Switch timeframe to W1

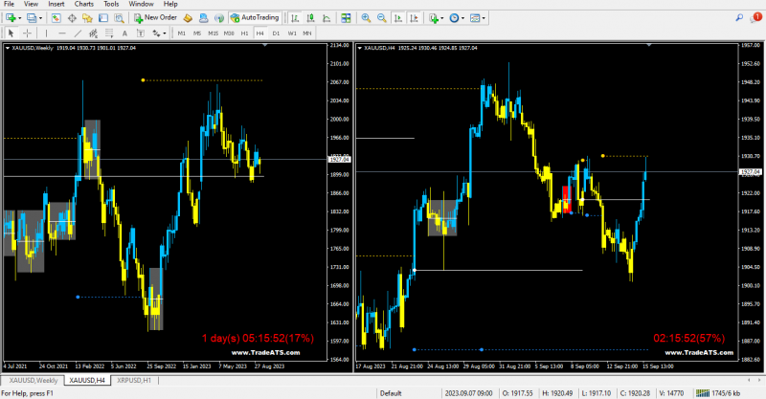point(292,33)
